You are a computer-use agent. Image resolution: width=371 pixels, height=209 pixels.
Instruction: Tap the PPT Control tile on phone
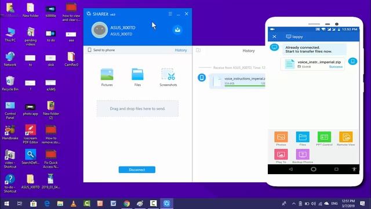324,139
